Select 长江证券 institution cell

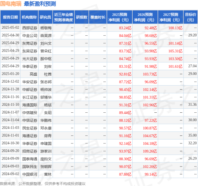point(30,97)
